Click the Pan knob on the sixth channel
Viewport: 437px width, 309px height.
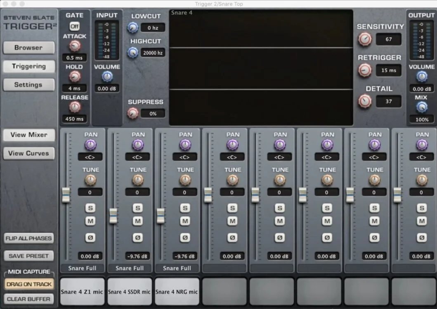(327, 145)
